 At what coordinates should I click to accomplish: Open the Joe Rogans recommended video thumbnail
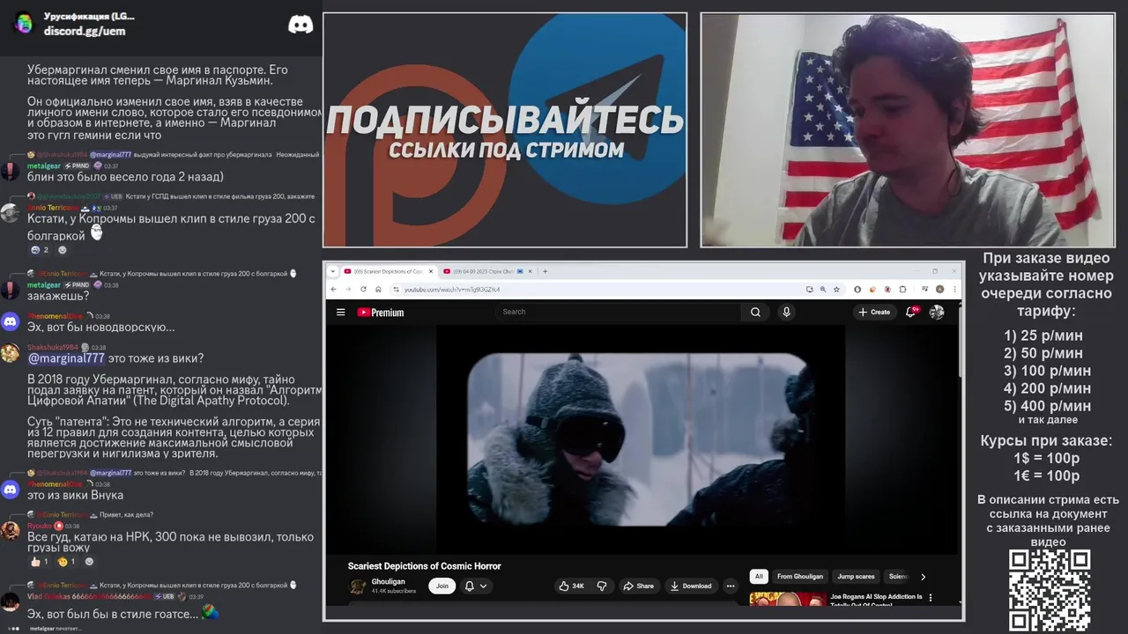[x=787, y=599]
